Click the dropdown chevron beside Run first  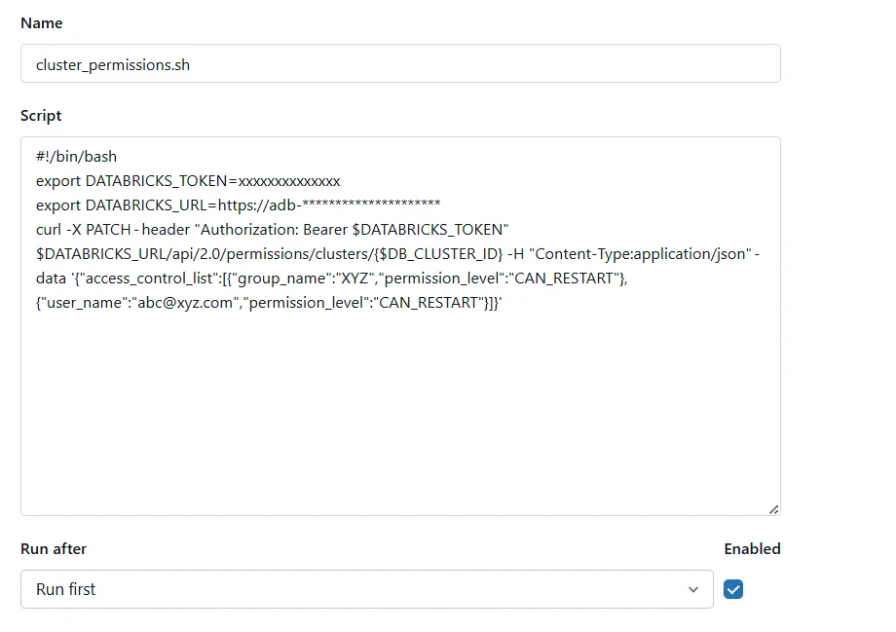[692, 589]
